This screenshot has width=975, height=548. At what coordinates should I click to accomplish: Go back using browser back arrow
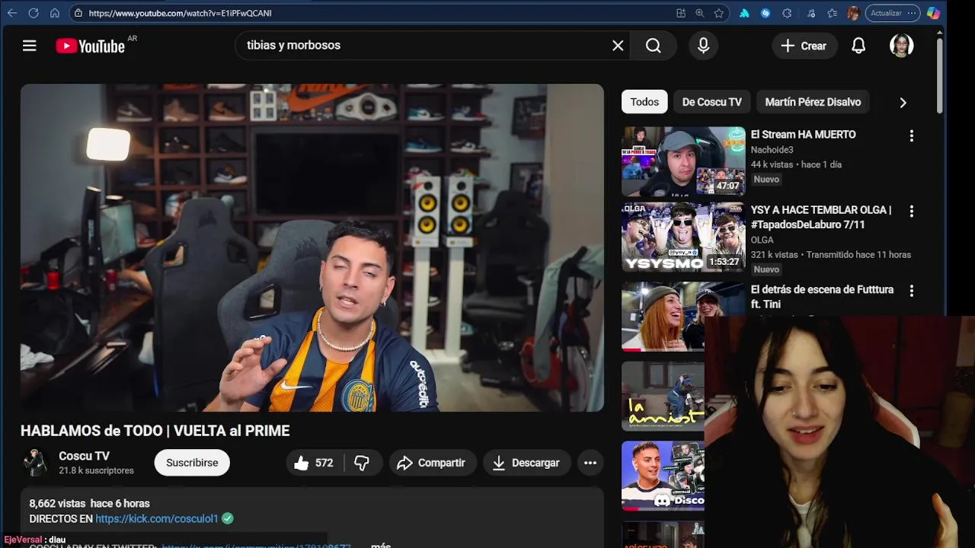(x=12, y=13)
